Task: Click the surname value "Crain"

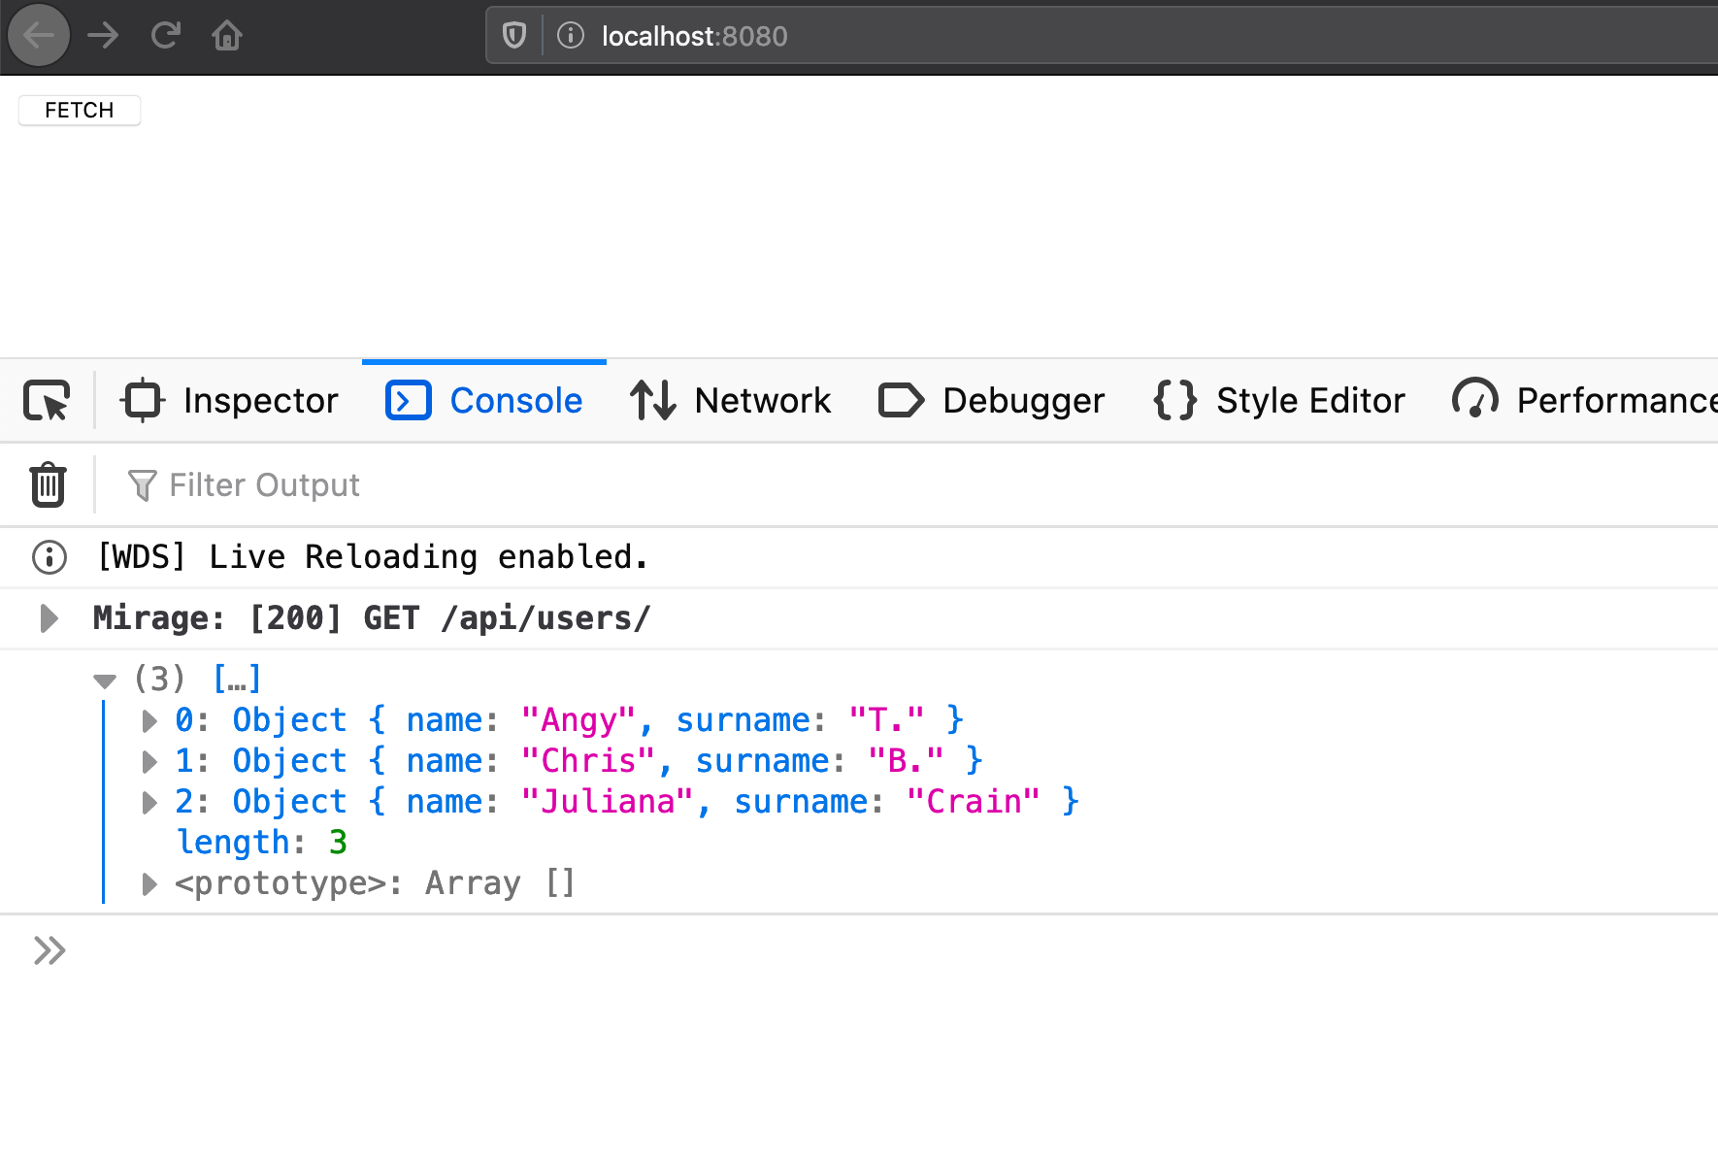Action: pyautogui.click(x=974, y=801)
